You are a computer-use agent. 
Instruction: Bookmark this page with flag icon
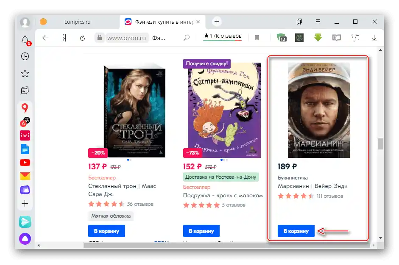(257, 38)
